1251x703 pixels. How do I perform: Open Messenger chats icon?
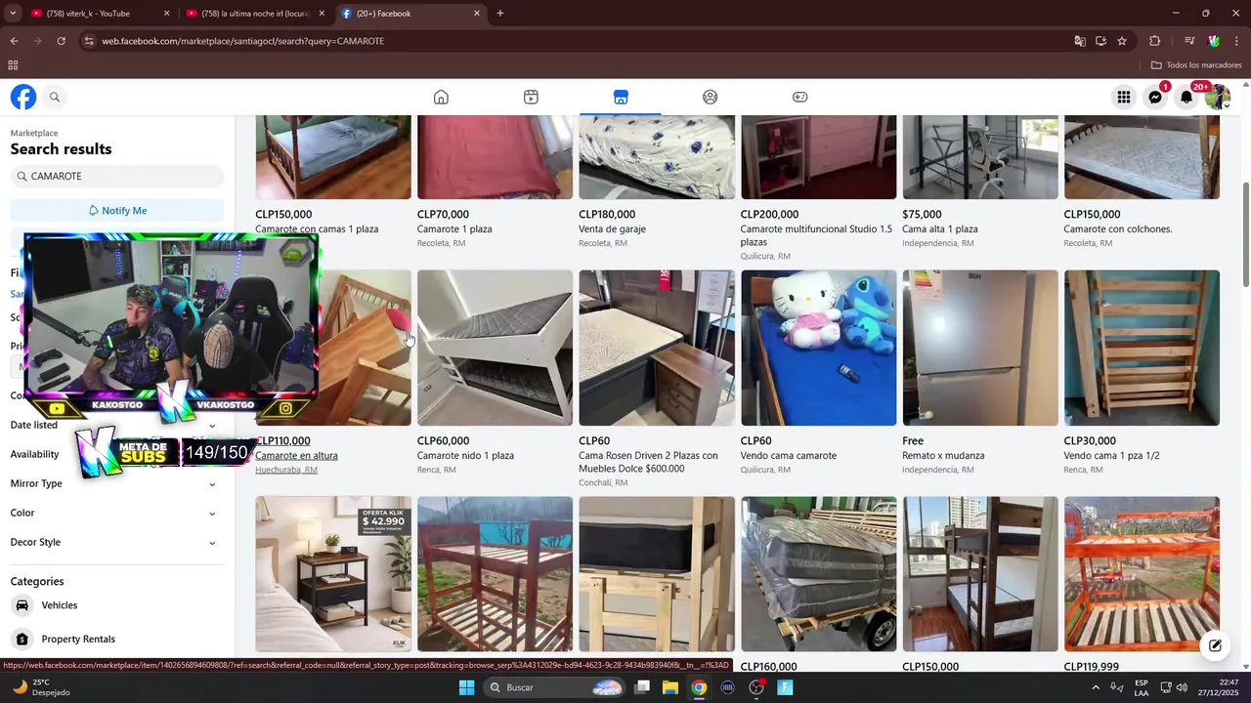1155,97
